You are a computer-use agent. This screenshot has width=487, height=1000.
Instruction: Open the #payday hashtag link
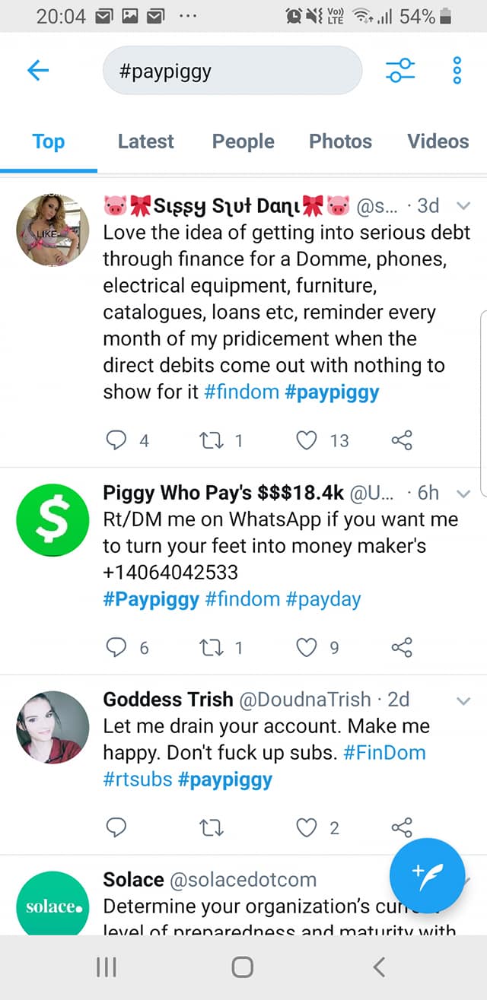pos(323,598)
